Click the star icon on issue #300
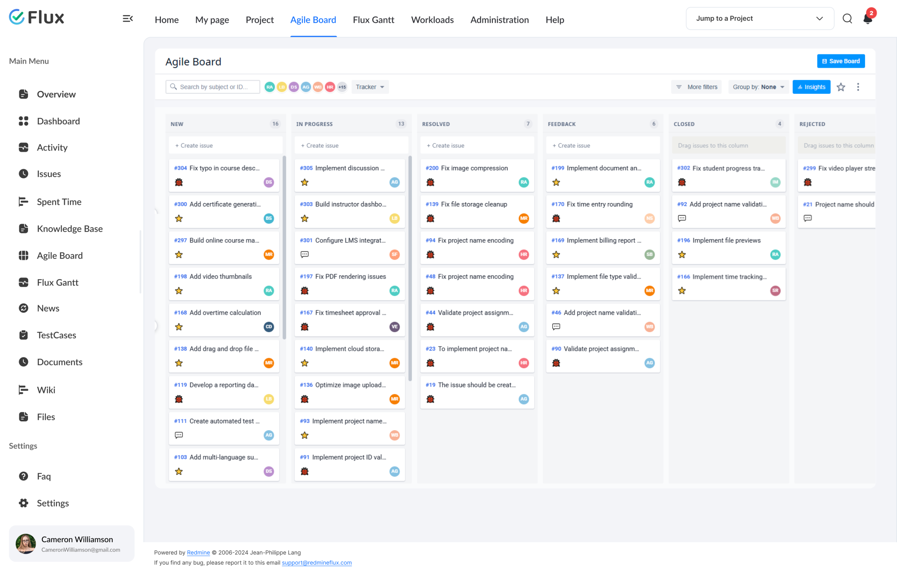The image size is (897, 573). click(179, 218)
